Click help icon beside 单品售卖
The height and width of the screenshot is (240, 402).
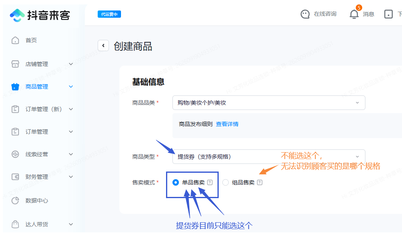click(x=210, y=182)
